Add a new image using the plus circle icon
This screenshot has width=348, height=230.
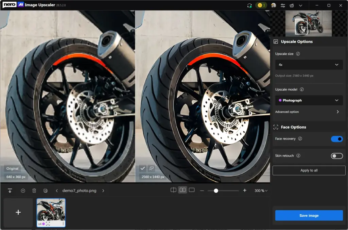point(23,191)
